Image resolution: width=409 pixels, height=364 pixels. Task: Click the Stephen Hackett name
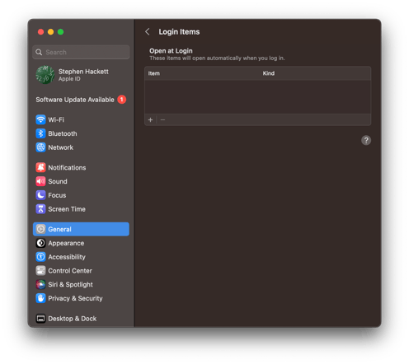[83, 72]
